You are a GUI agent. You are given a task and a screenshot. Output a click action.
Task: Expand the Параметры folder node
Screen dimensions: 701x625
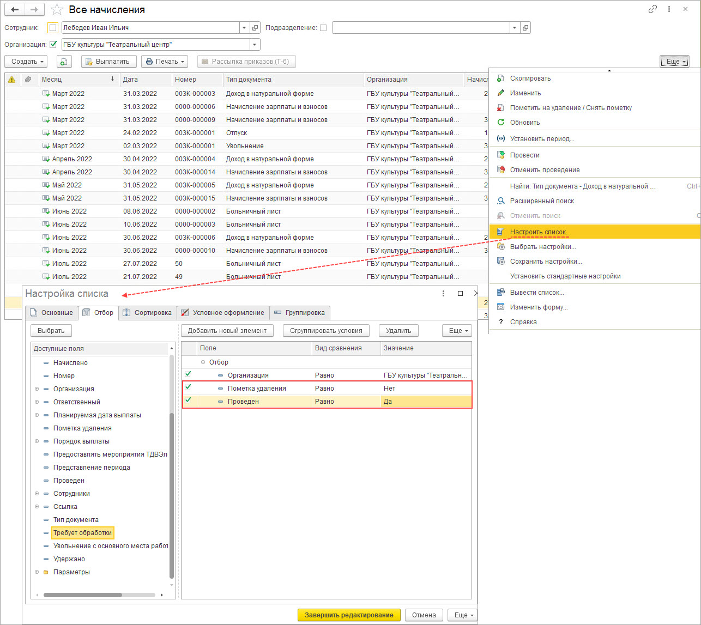point(37,572)
